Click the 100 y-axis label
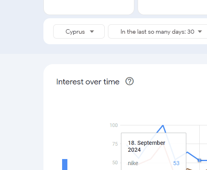 point(114,125)
